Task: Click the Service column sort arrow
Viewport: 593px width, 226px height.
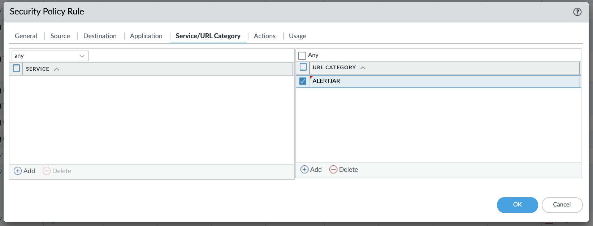Action: coord(57,69)
